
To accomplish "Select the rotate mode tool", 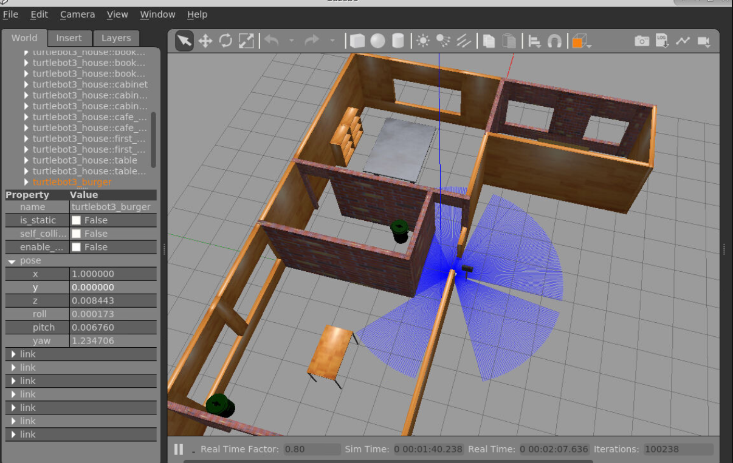I will tap(225, 41).
